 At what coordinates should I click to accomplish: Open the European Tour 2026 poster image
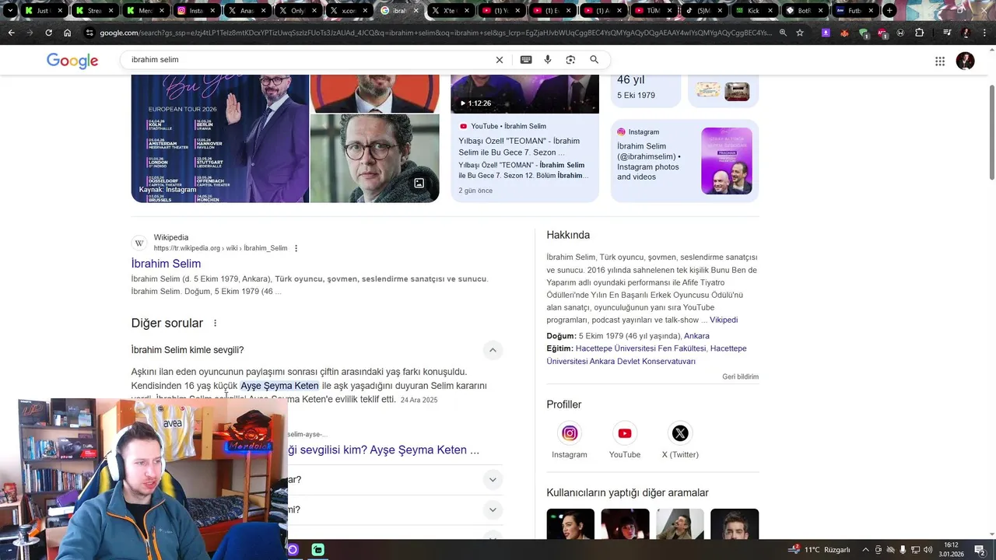tap(220, 139)
